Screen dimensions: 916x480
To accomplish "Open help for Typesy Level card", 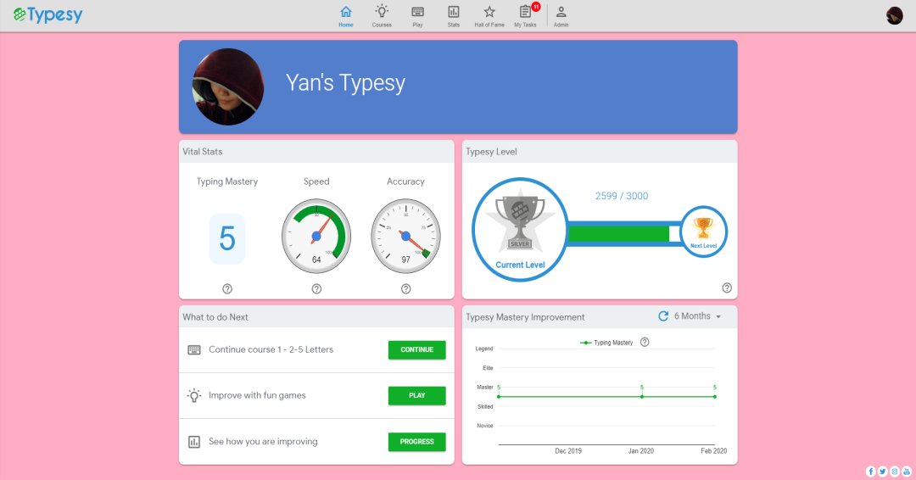I will point(727,287).
